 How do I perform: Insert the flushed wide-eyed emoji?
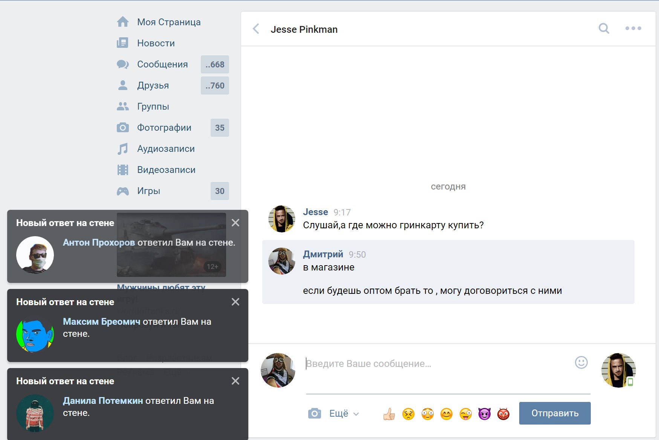click(428, 414)
